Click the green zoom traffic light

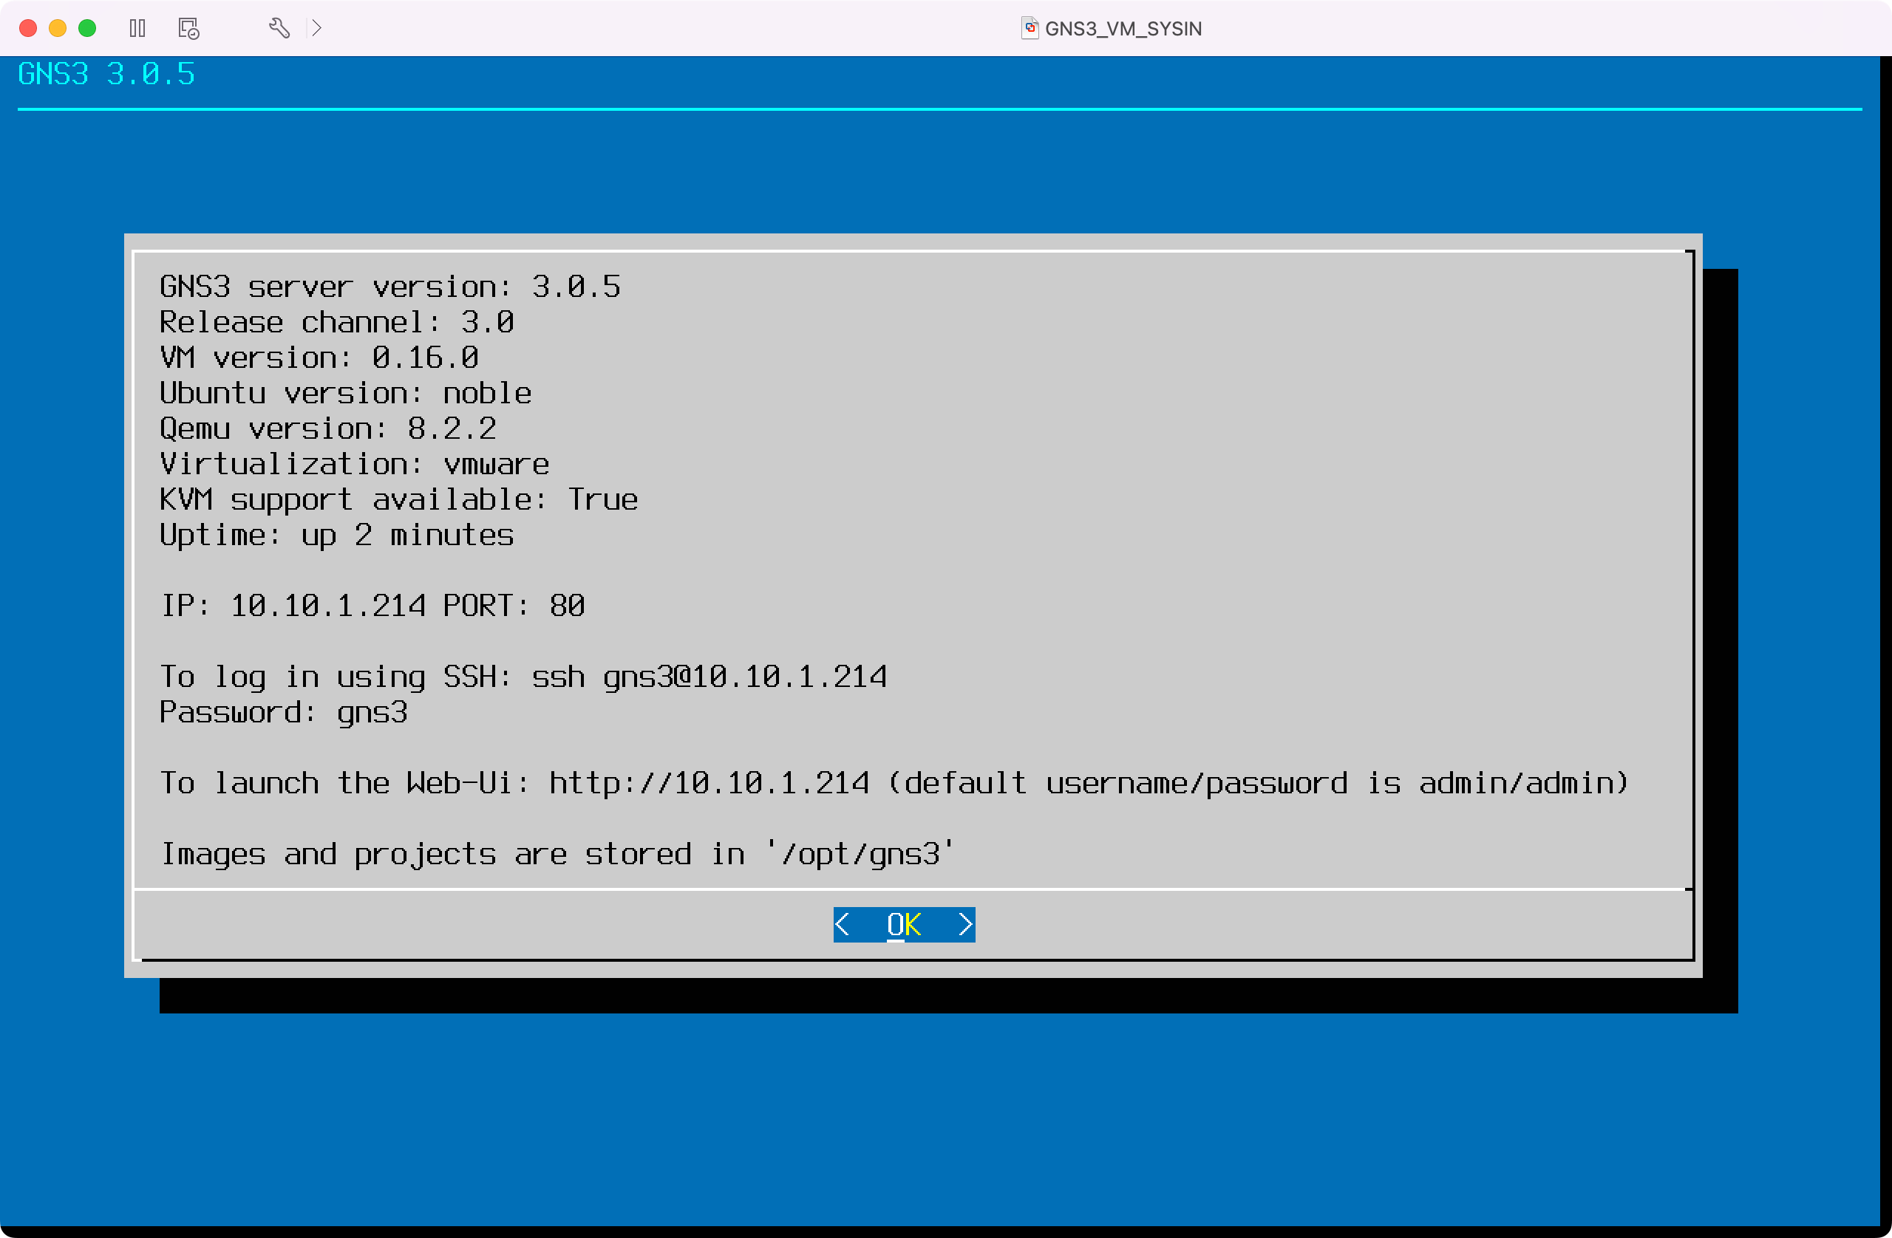[x=87, y=28]
